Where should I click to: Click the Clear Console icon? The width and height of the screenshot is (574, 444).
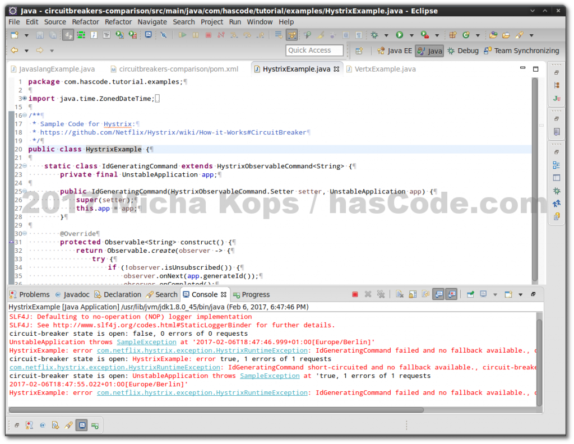tap(399, 294)
